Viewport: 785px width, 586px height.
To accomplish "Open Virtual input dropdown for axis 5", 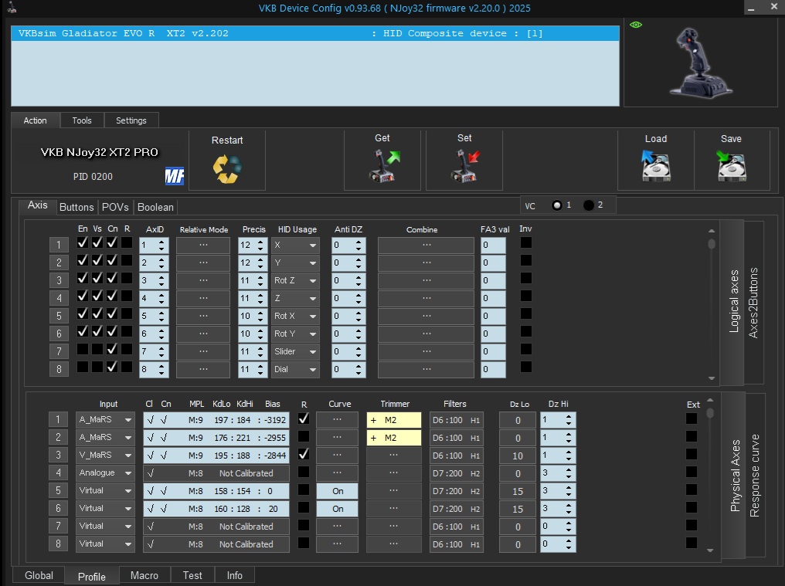I will pos(105,491).
